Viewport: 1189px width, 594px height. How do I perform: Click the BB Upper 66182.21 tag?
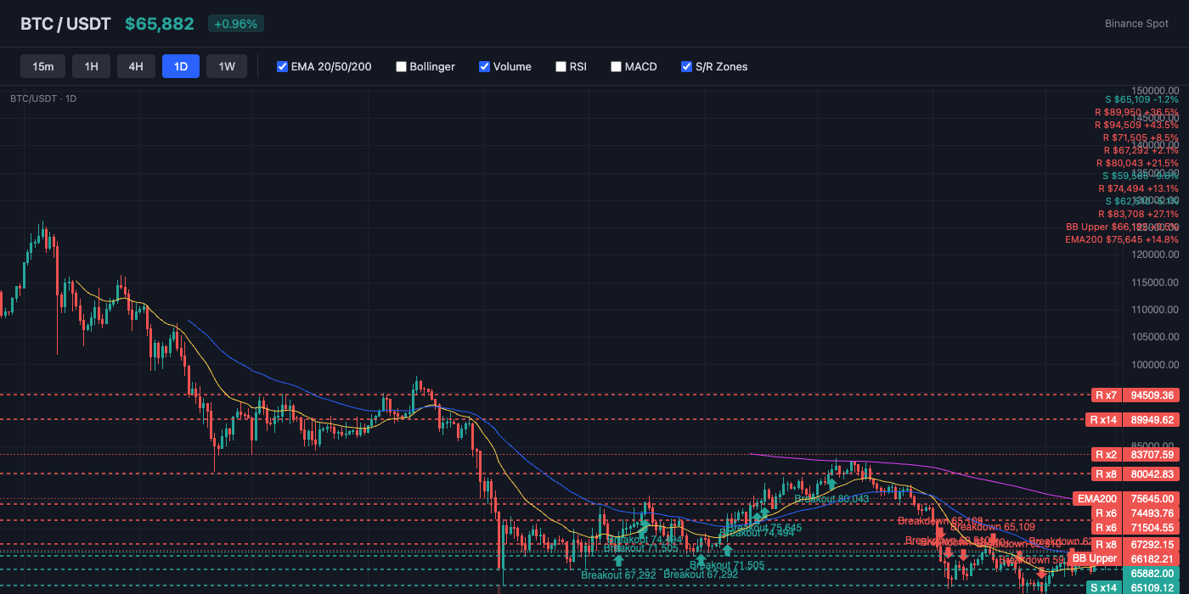click(x=1125, y=558)
